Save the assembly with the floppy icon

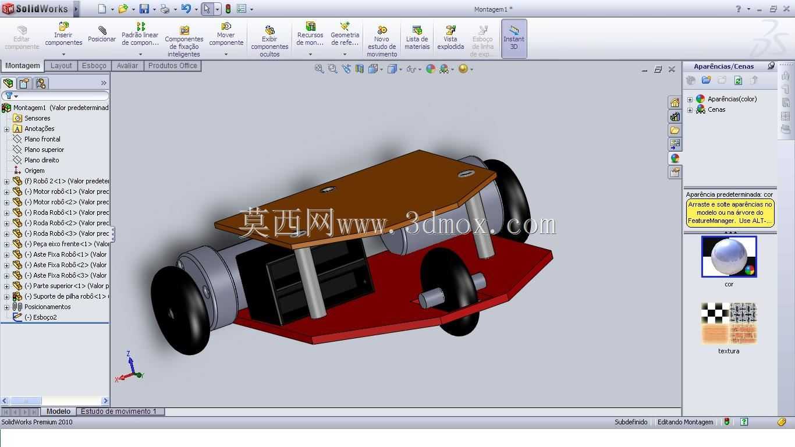pyautogui.click(x=144, y=9)
